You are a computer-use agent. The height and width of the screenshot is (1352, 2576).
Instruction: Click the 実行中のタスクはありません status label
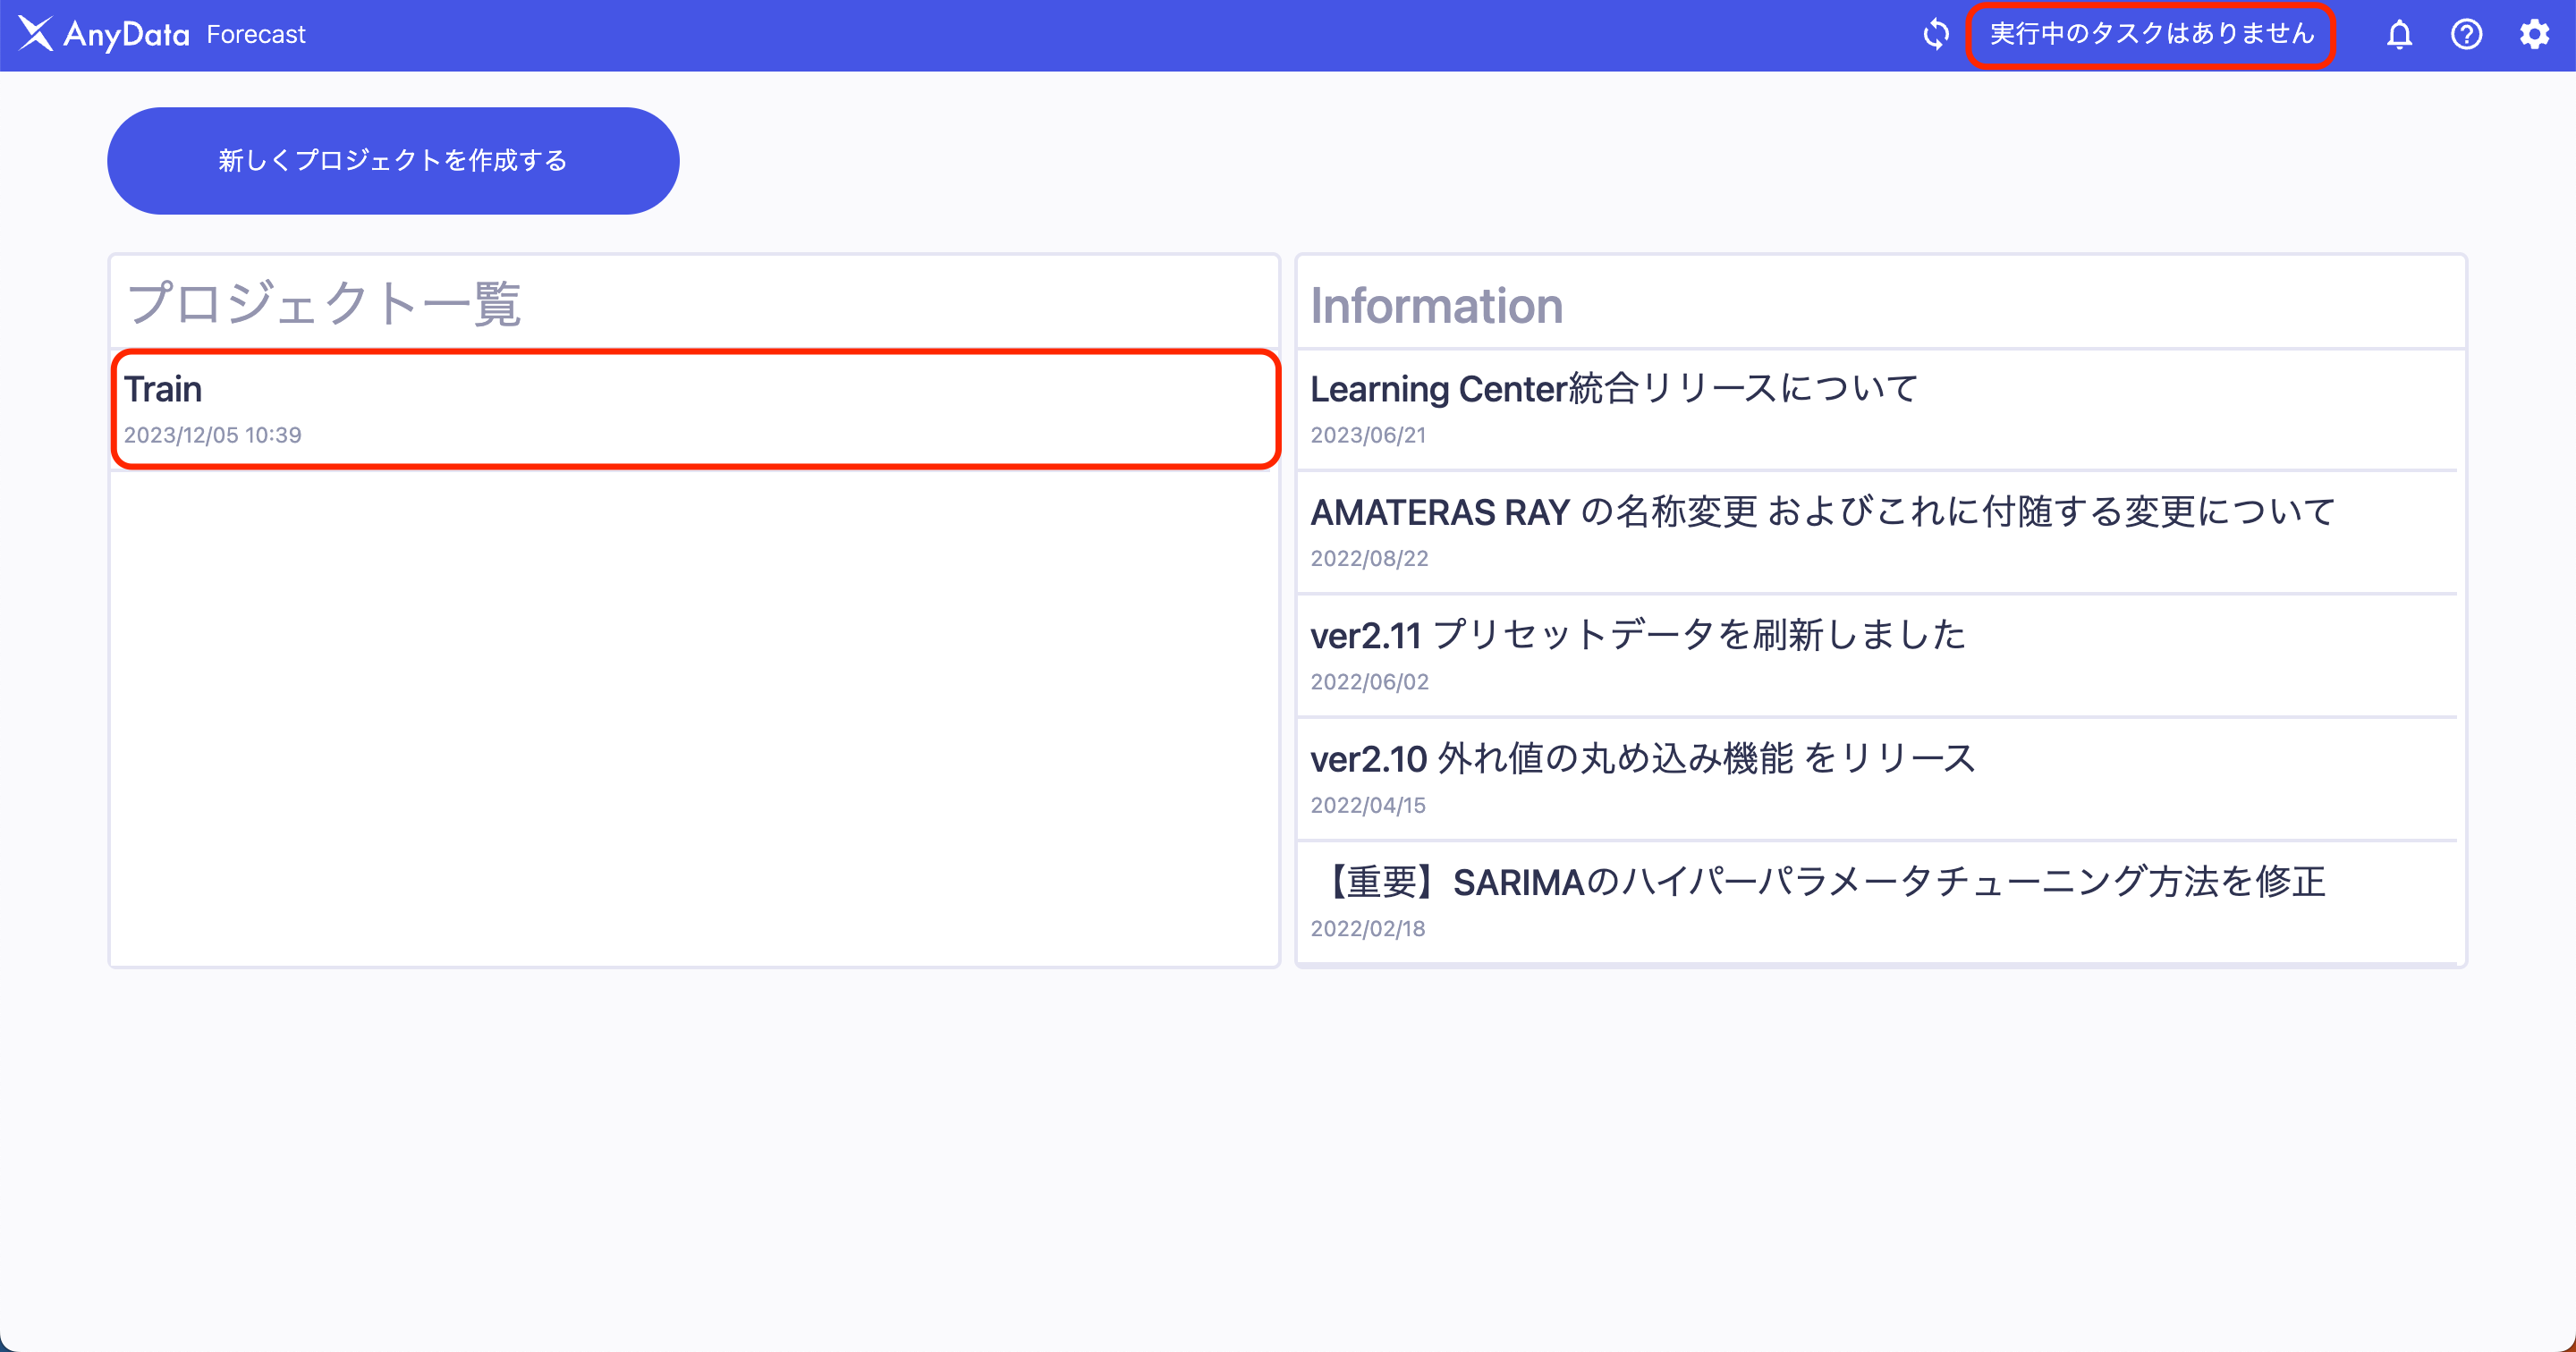(x=2151, y=34)
